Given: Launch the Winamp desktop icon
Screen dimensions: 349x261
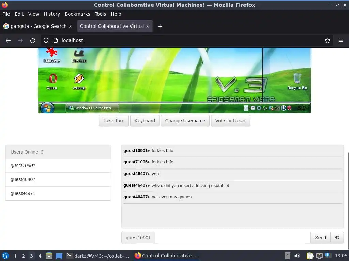Looking at the screenshot, I should (79, 82).
